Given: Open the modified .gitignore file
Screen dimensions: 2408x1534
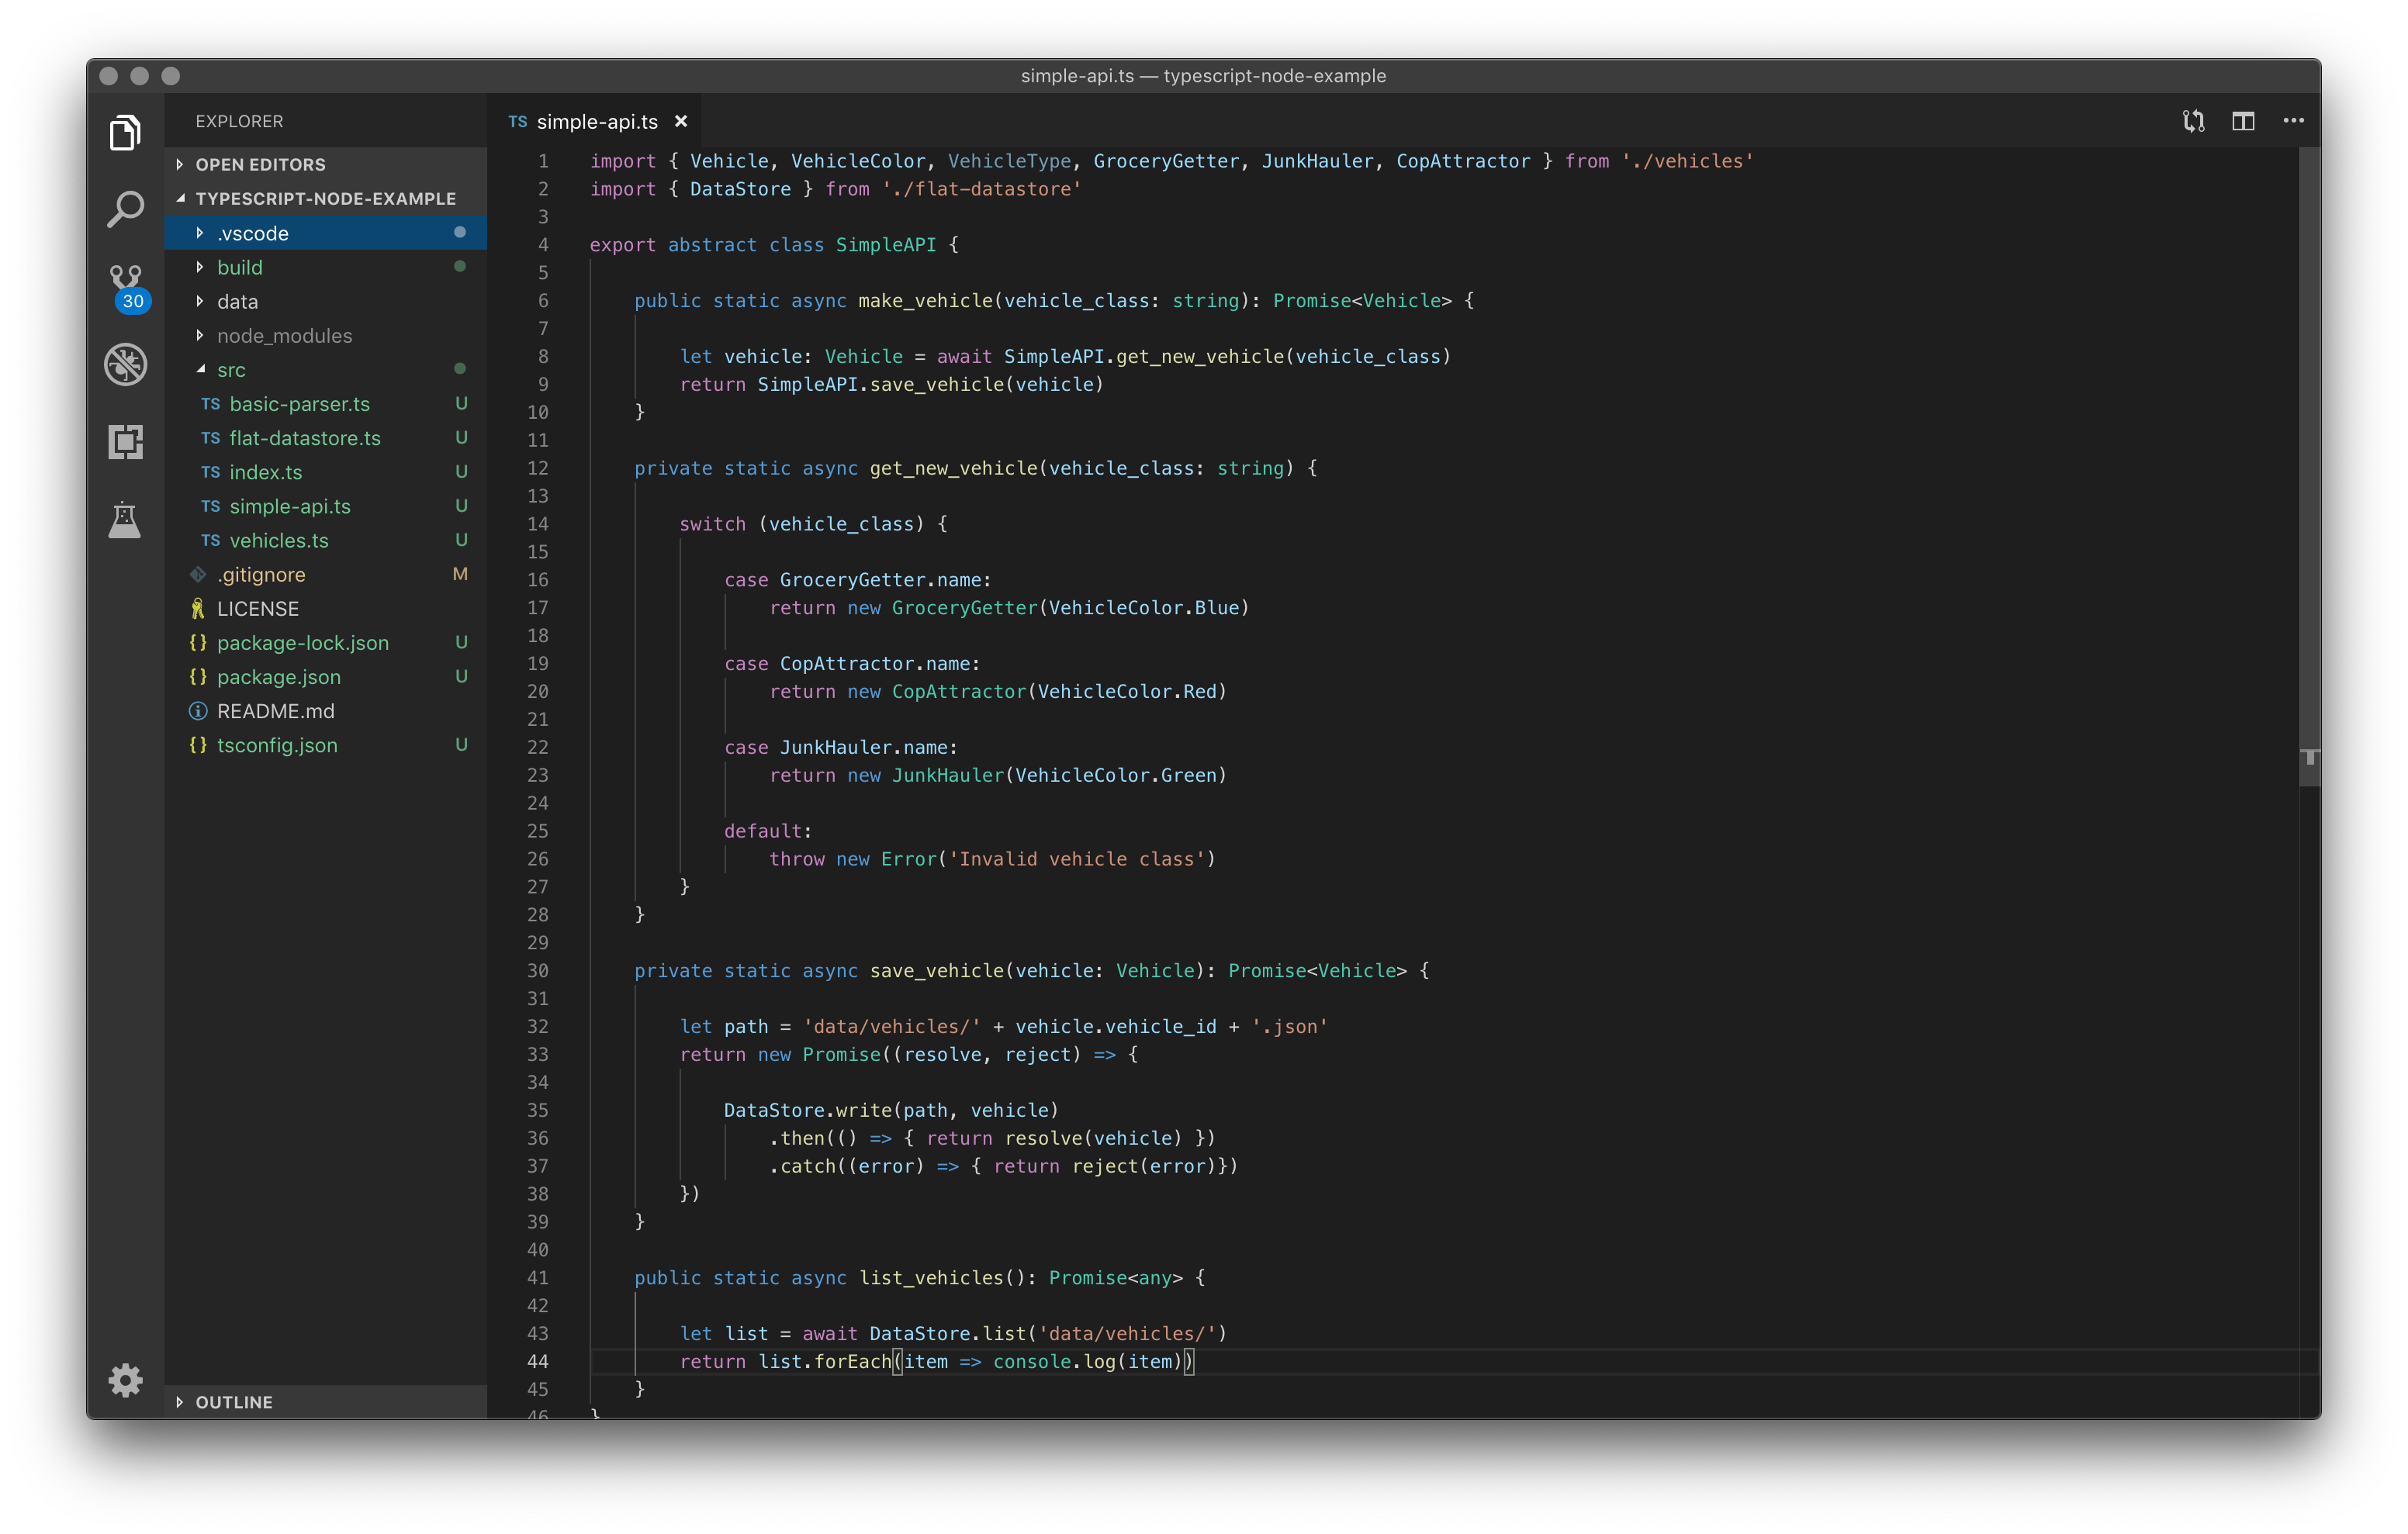Looking at the screenshot, I should pyautogui.click(x=261, y=574).
